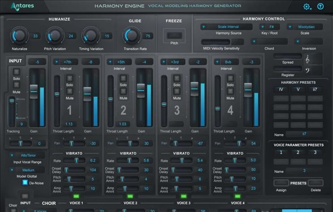Toggle voice 2 green power indicator
Image resolution: width=333 pixels, height=212 pixels.
pyautogui.click(x=130, y=196)
